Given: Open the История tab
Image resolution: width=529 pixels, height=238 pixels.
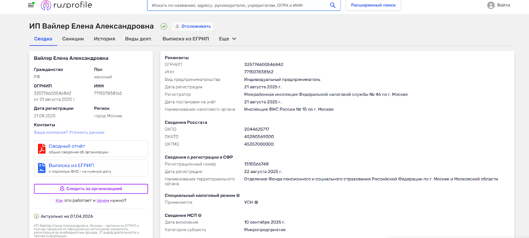Looking at the screenshot, I should (x=104, y=39).
